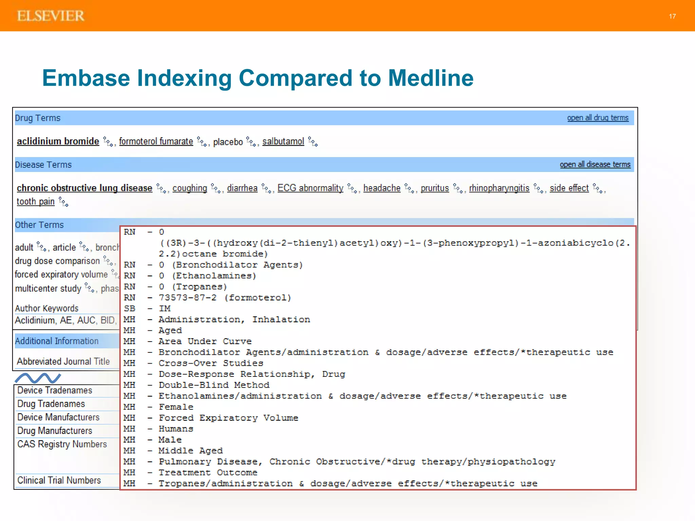Click the explosion icon after aclidinium bromide
Screen dimensions: 695x521
pos(108,142)
